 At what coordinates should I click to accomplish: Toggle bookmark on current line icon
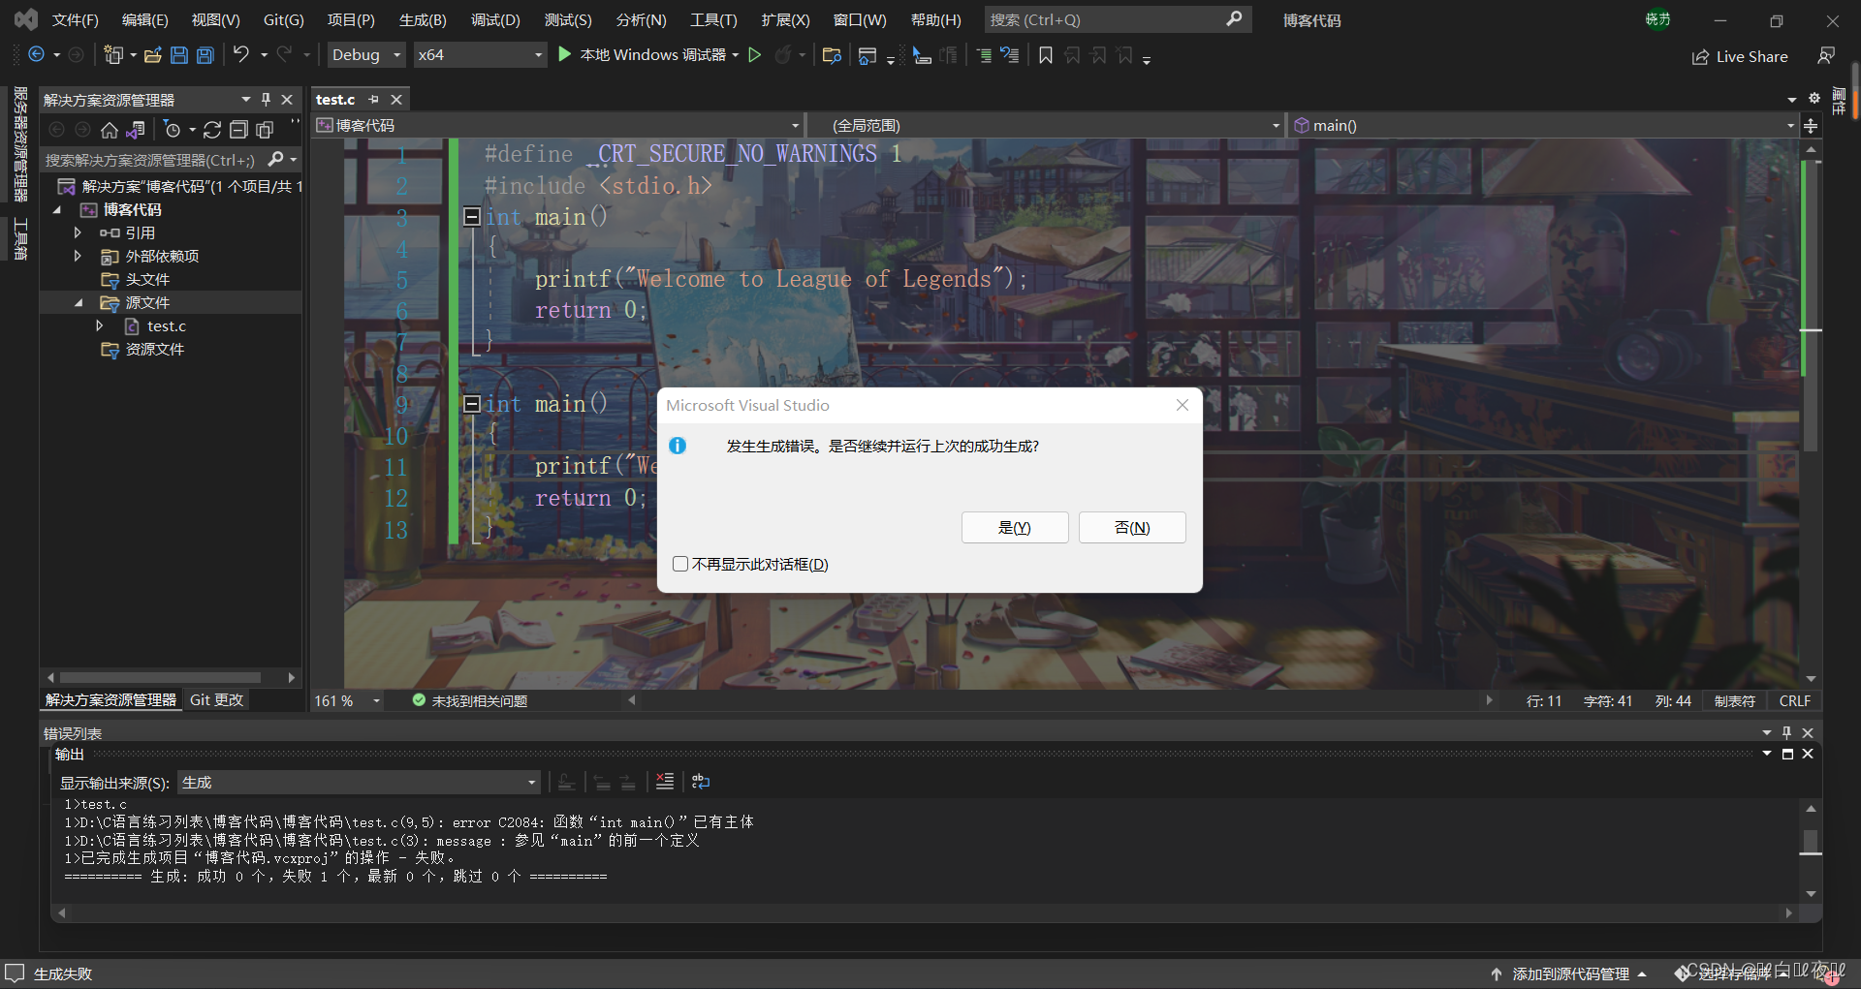coord(1046,55)
